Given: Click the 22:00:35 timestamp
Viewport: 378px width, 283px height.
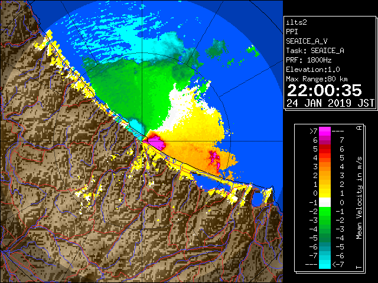Looking at the screenshot, I should coord(324,90).
